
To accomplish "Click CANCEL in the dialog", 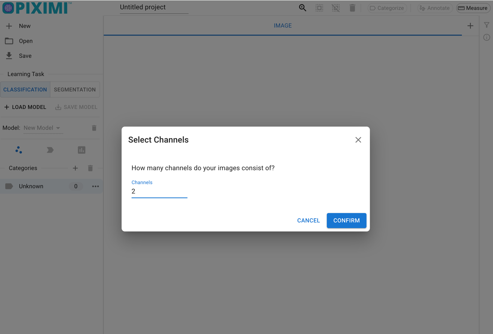I will click(x=309, y=220).
